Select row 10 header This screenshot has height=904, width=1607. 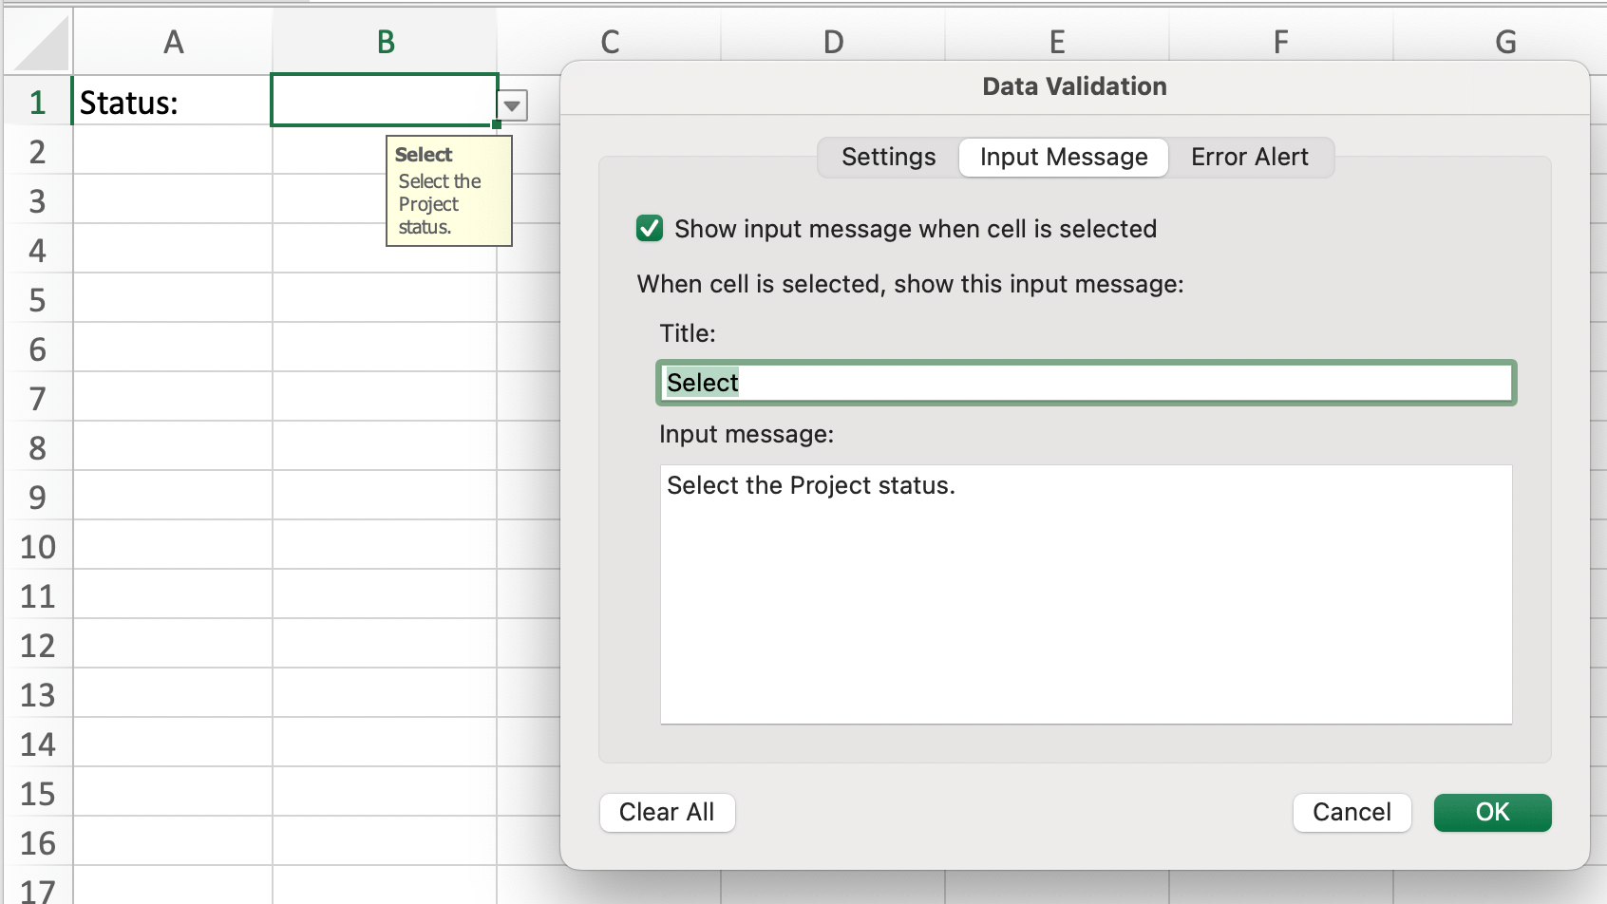coord(38,547)
